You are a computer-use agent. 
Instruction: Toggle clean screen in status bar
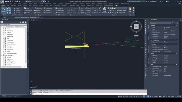[178, 96]
